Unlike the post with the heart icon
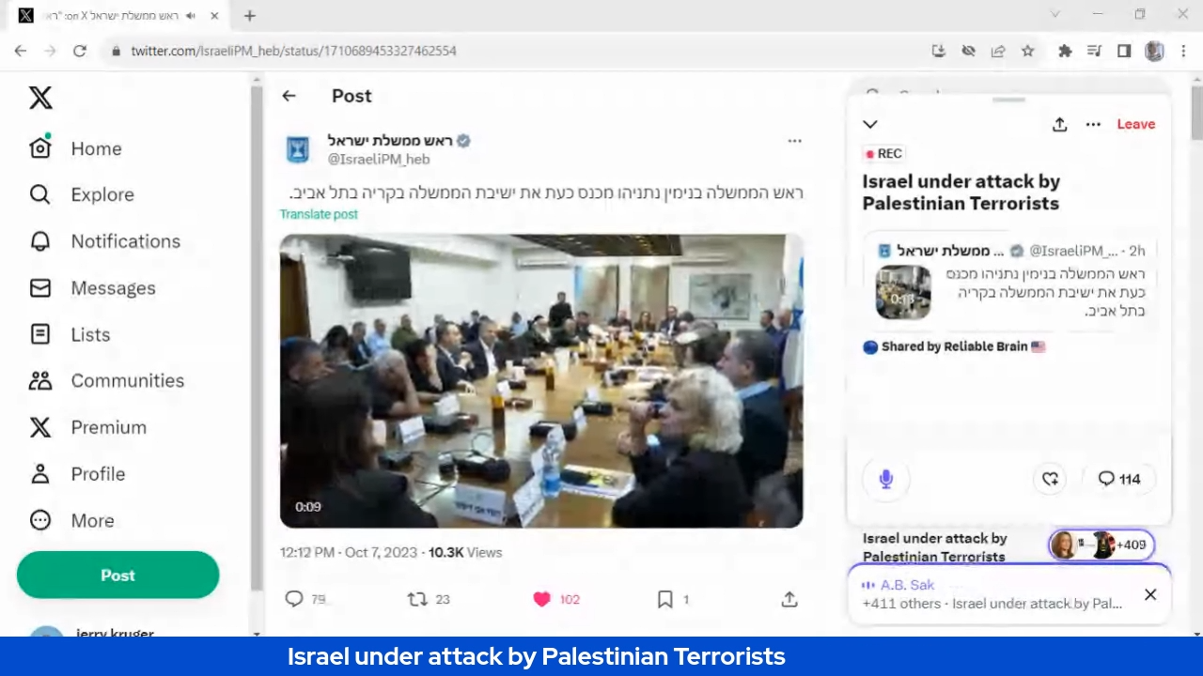1203x676 pixels. click(541, 599)
